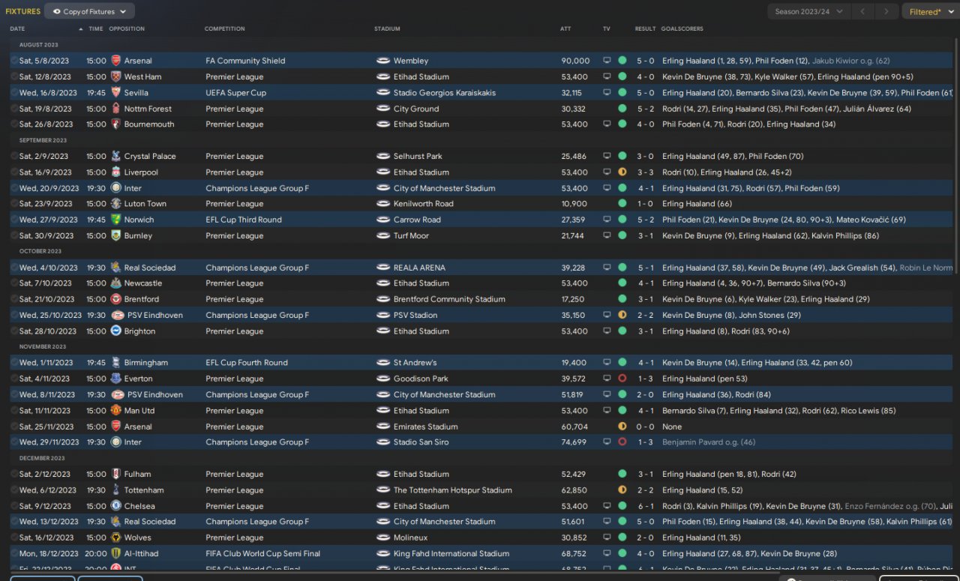Click the Brentford club badge
The height and width of the screenshot is (581, 960).
115,299
